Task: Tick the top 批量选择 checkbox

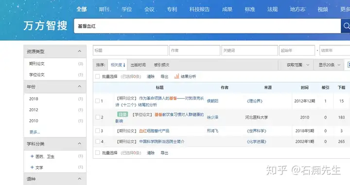Action: click(x=97, y=76)
